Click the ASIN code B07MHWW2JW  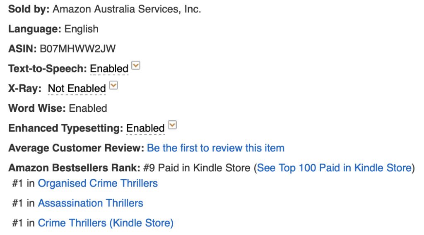(77, 49)
